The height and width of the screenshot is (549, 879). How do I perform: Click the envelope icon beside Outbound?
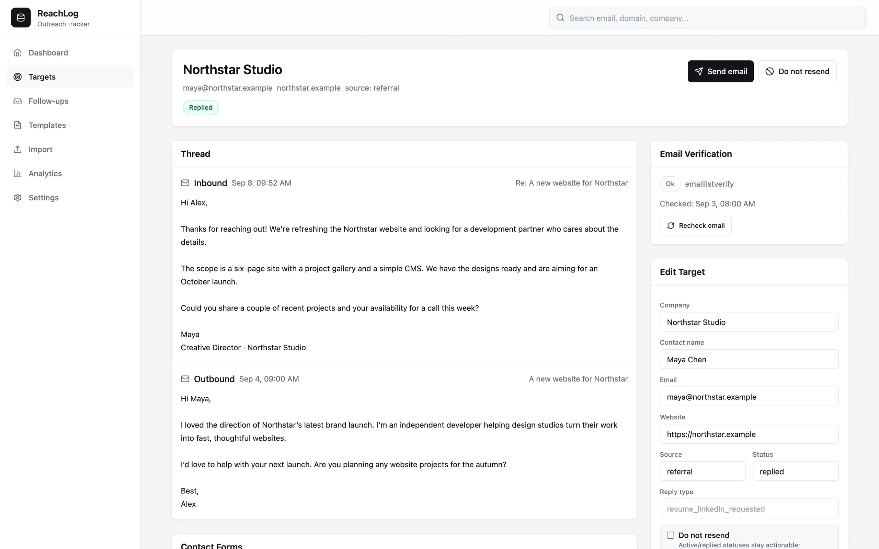click(185, 379)
